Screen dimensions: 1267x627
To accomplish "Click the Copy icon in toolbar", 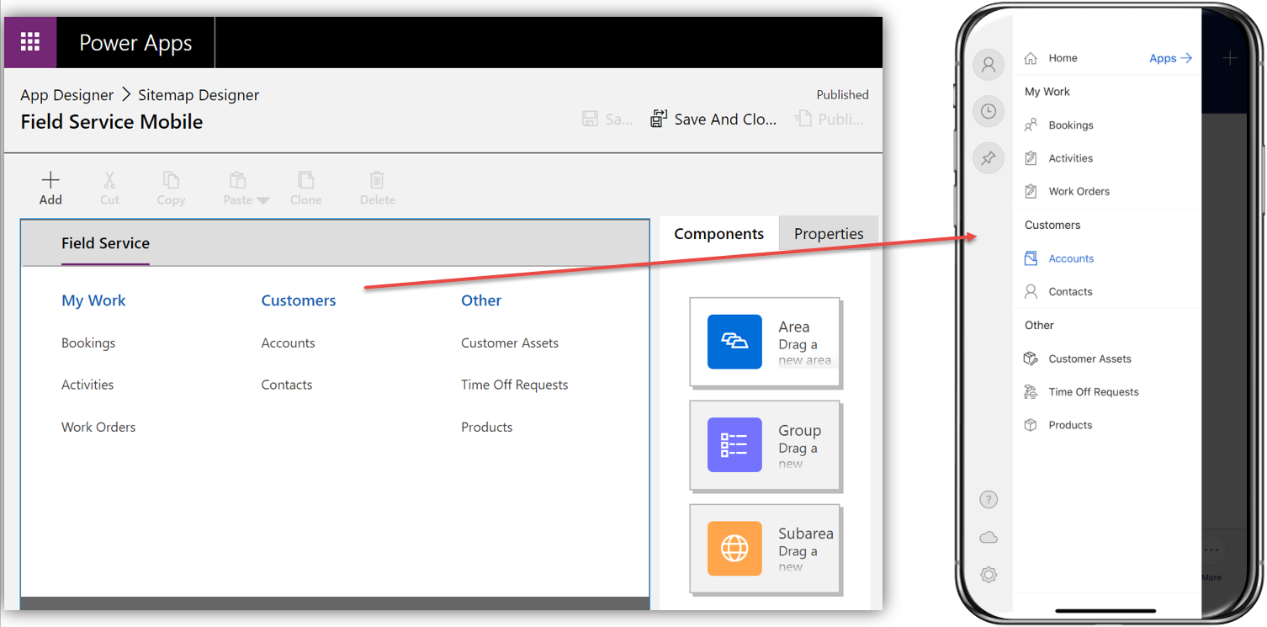I will (x=171, y=180).
